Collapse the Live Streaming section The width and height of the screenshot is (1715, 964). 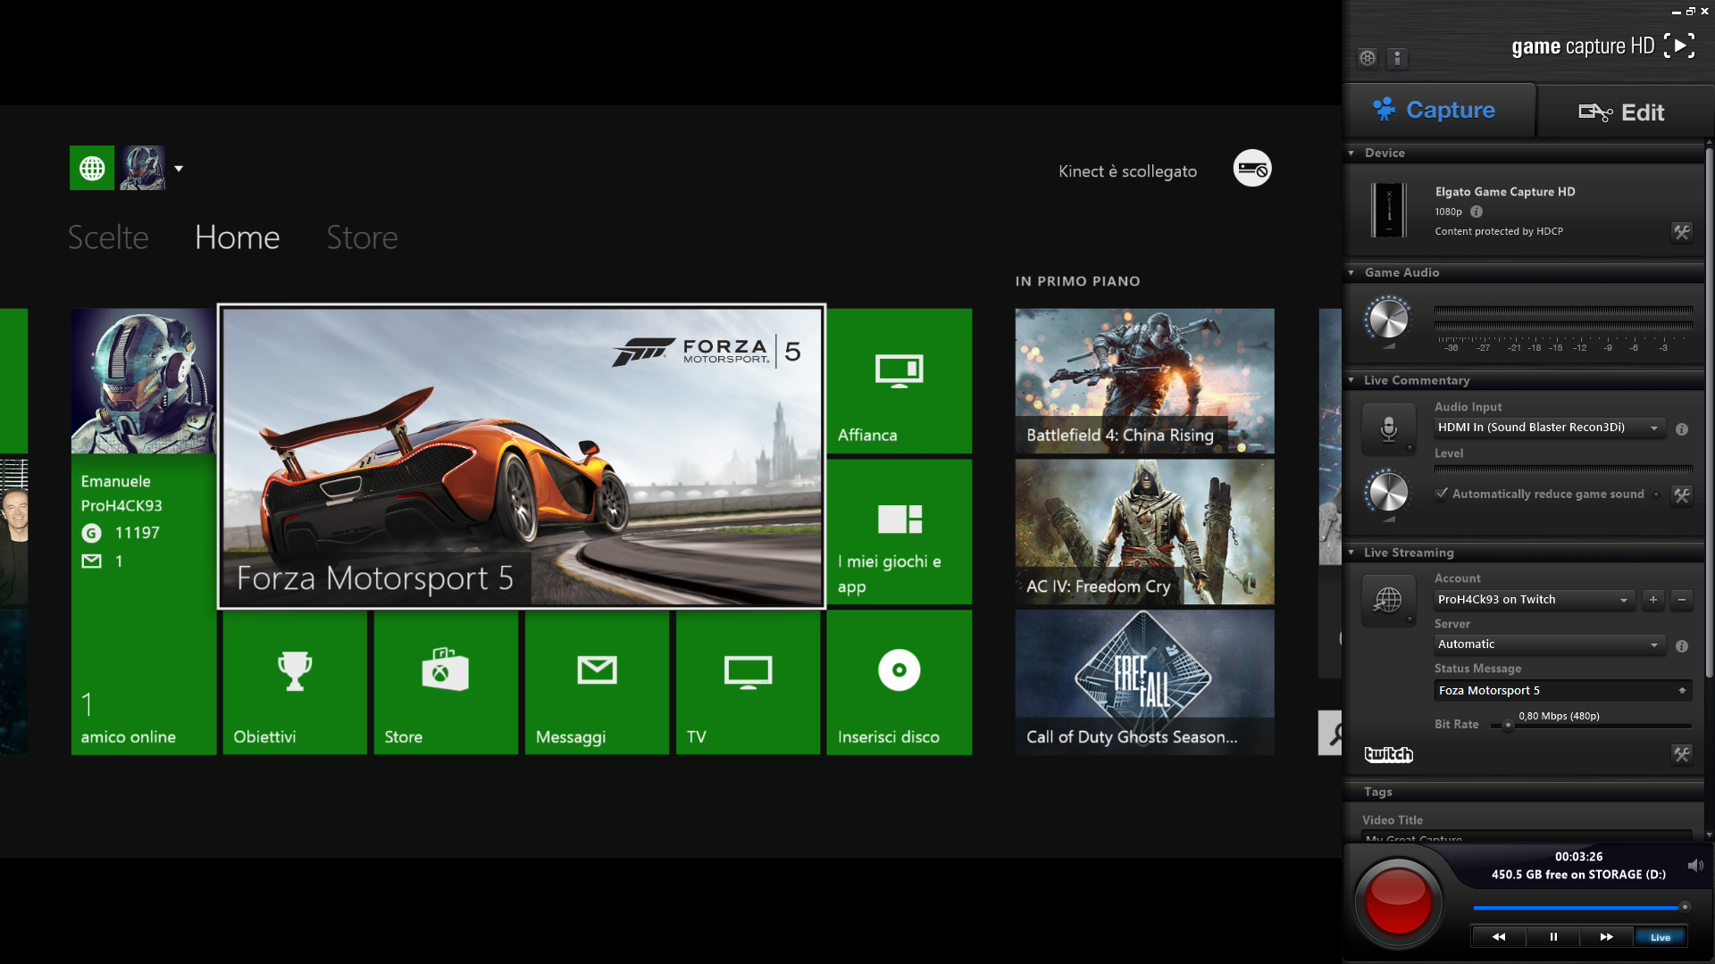coord(1351,553)
